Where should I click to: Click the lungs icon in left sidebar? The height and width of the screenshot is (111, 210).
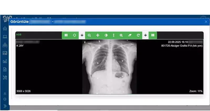(x=5, y=45)
